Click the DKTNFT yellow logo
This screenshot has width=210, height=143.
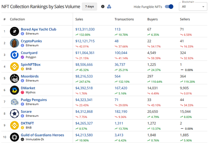[14, 125]
